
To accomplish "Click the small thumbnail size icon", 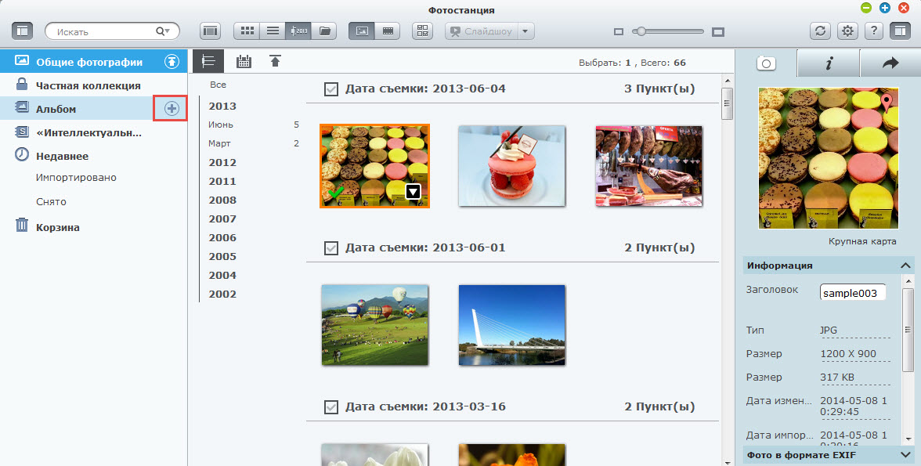I will pos(618,32).
